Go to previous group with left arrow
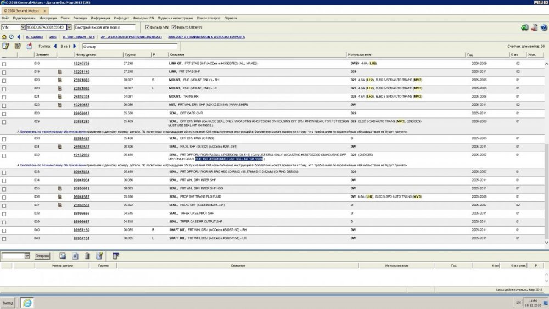Viewport: 549px width, 309px height. point(55,46)
